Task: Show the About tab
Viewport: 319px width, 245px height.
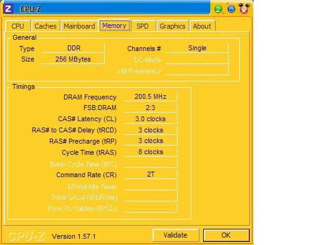Action: coord(202,26)
